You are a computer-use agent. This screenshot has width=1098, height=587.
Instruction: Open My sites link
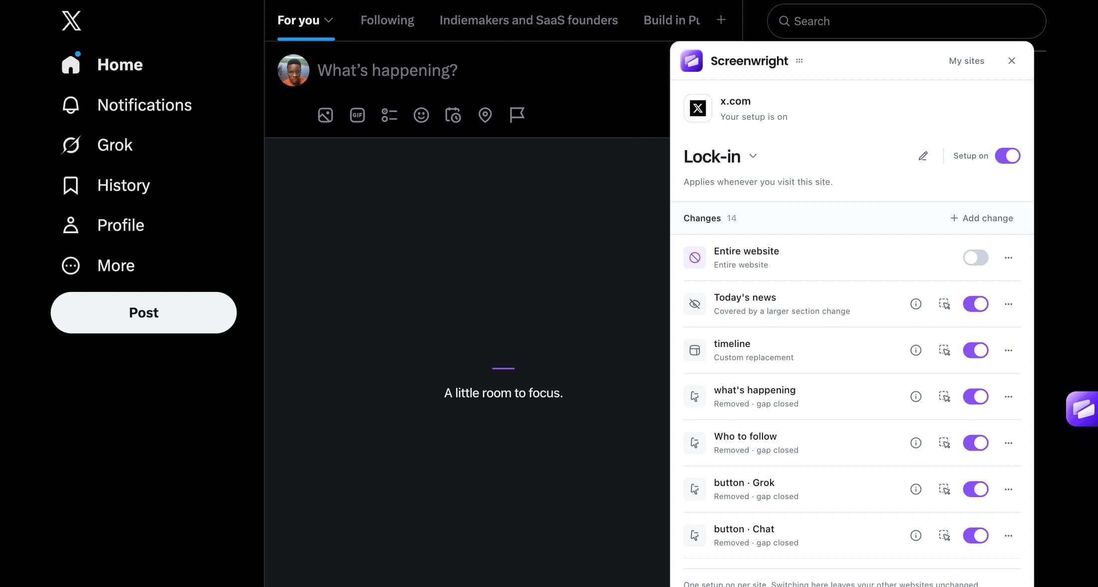(966, 61)
